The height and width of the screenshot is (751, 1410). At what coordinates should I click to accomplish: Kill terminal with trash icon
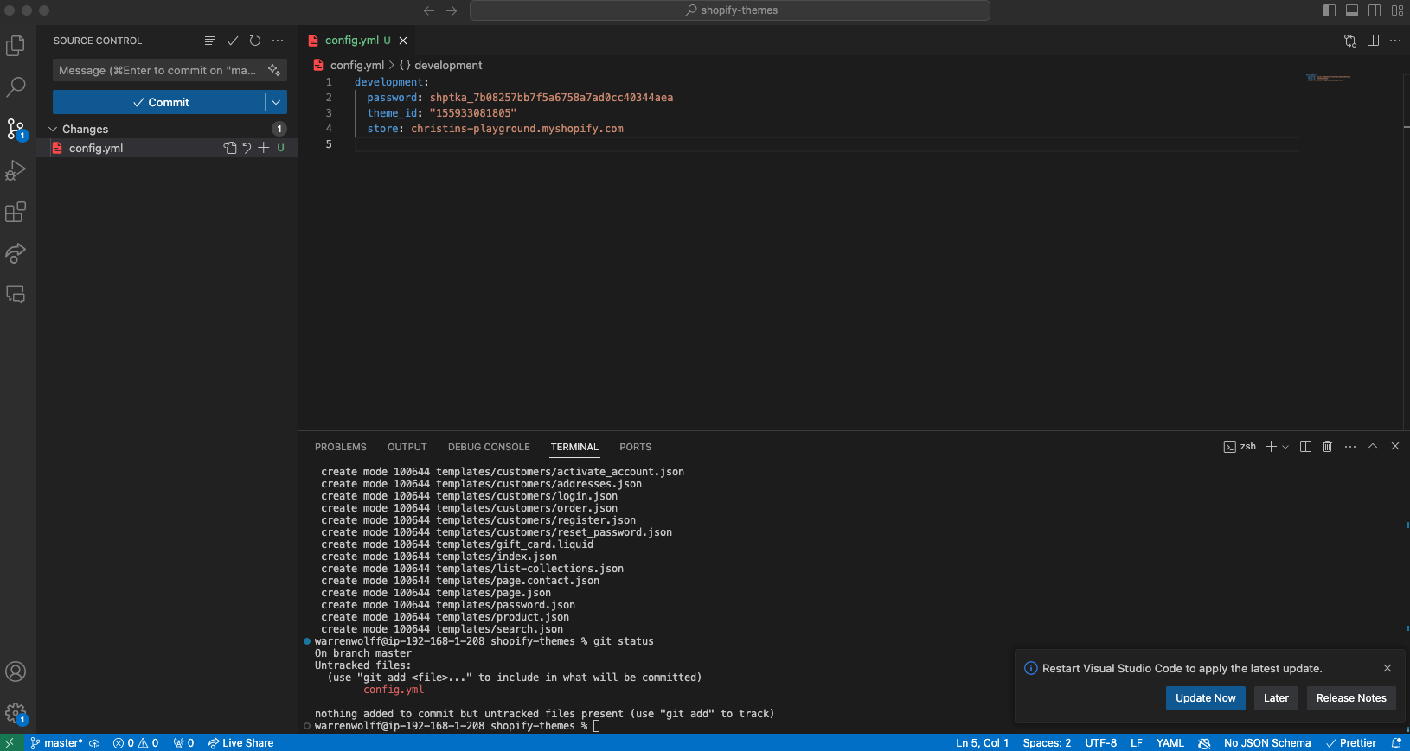pos(1327,447)
